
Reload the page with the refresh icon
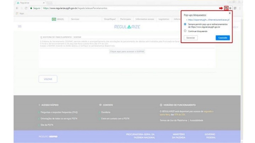click(x=26, y=8)
